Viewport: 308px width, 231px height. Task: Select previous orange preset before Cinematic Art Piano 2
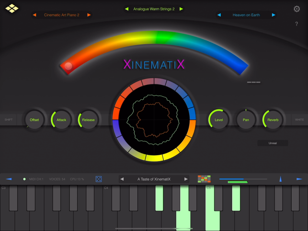click(x=34, y=15)
